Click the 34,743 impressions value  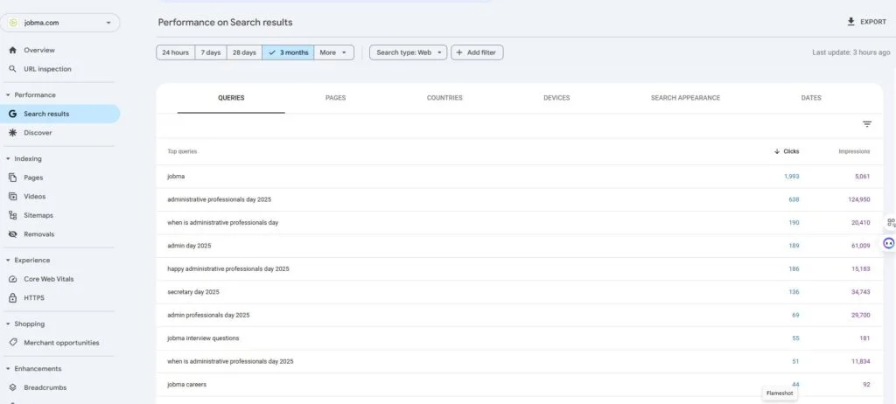pyautogui.click(x=861, y=292)
